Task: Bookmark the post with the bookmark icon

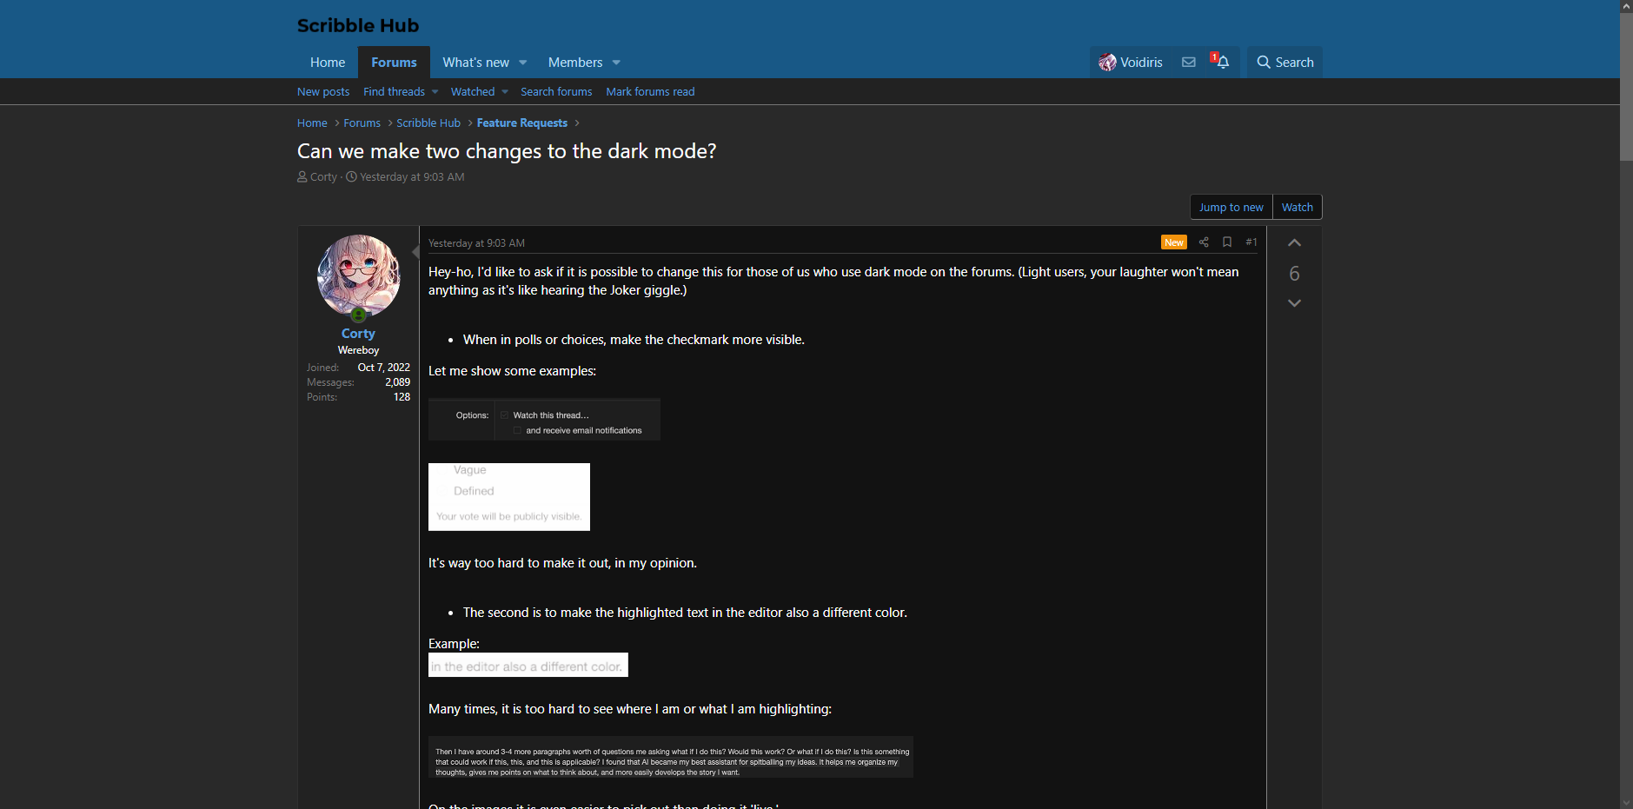Action: [1227, 242]
